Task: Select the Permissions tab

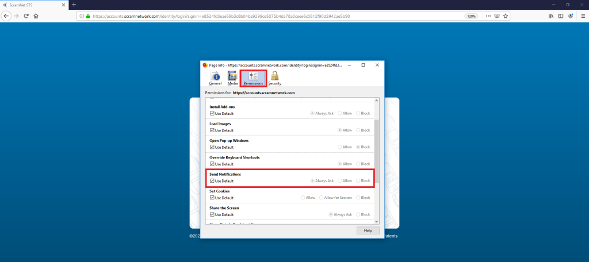Action: tap(253, 78)
